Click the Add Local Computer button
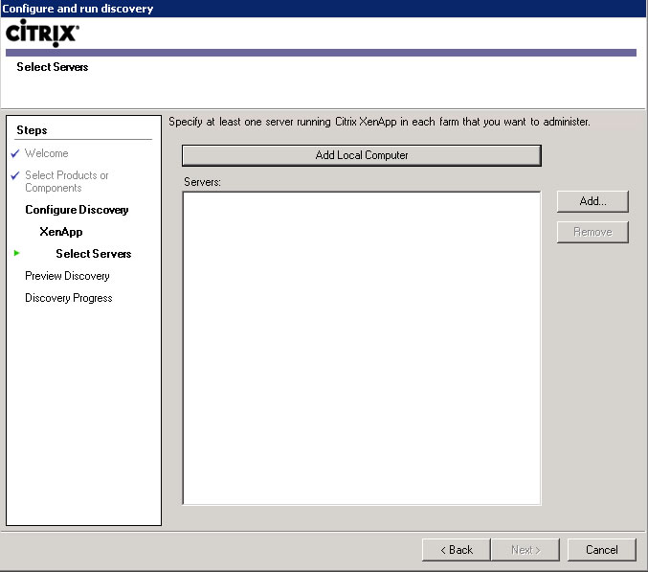The height and width of the screenshot is (572, 648). (x=362, y=155)
